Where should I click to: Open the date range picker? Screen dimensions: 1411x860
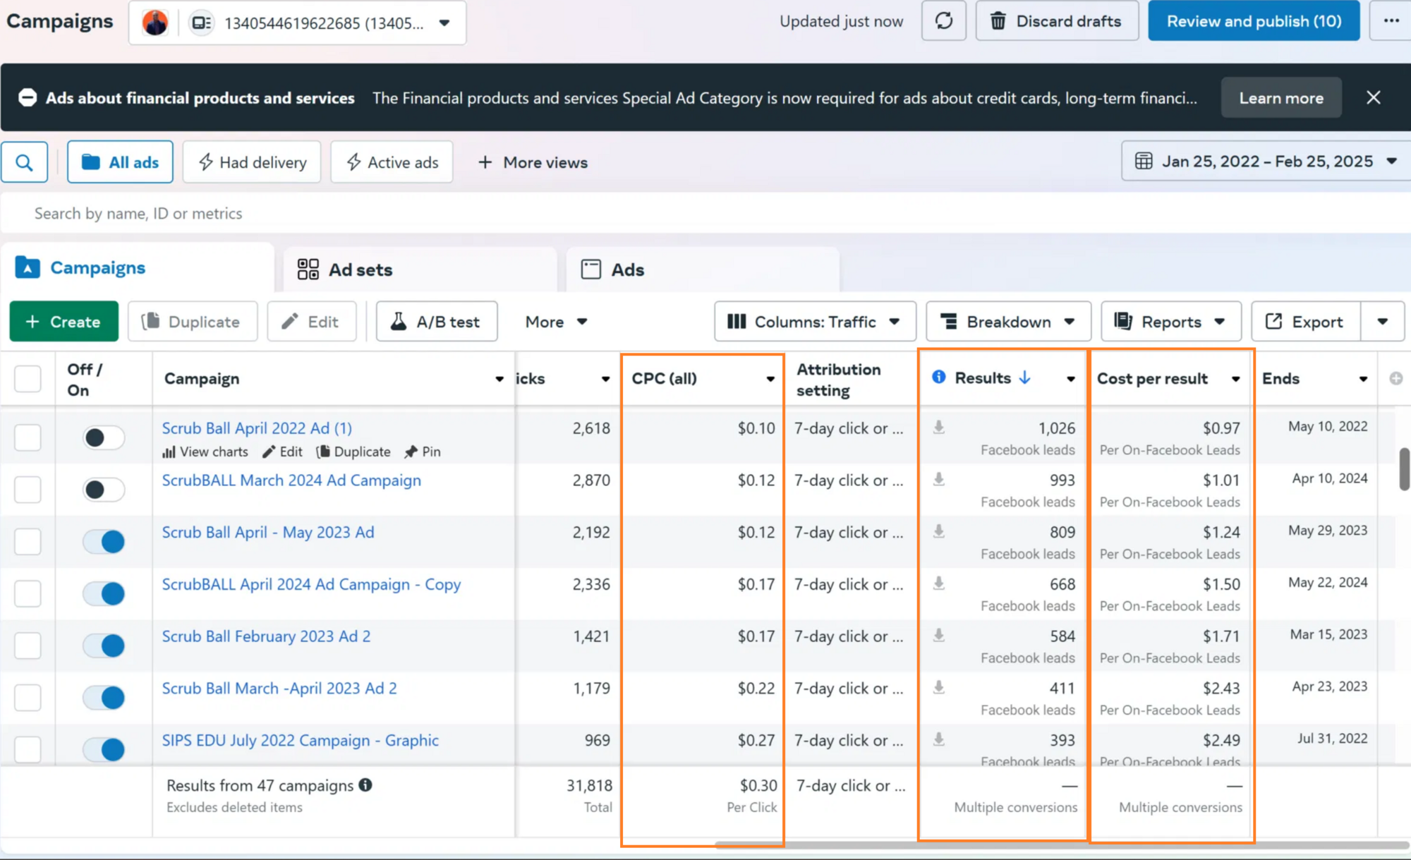point(1266,162)
